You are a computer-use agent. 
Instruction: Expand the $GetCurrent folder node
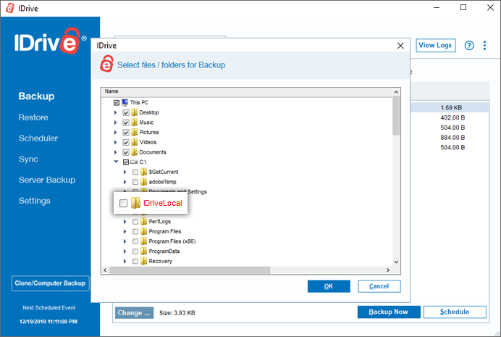click(x=125, y=172)
